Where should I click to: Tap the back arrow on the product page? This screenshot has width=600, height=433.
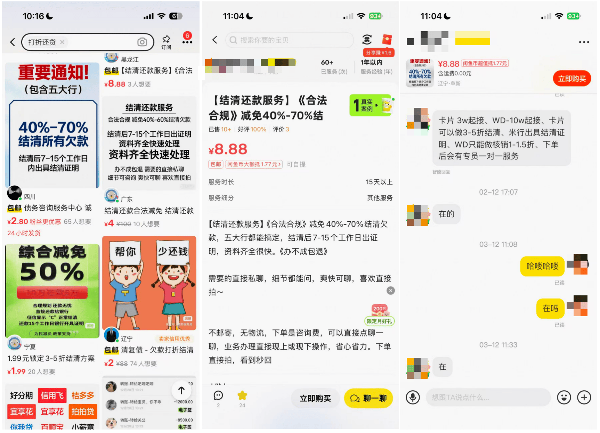click(215, 40)
